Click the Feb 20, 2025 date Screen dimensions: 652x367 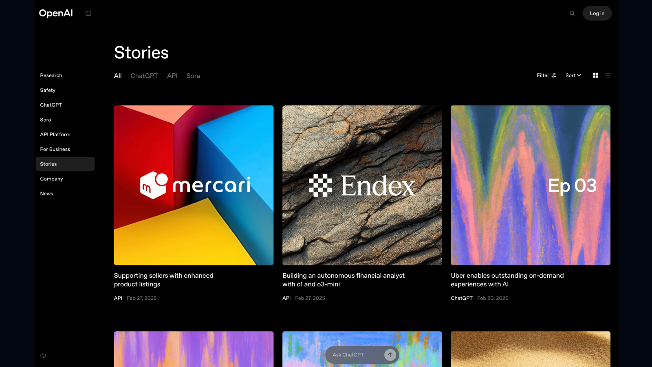pyautogui.click(x=493, y=298)
